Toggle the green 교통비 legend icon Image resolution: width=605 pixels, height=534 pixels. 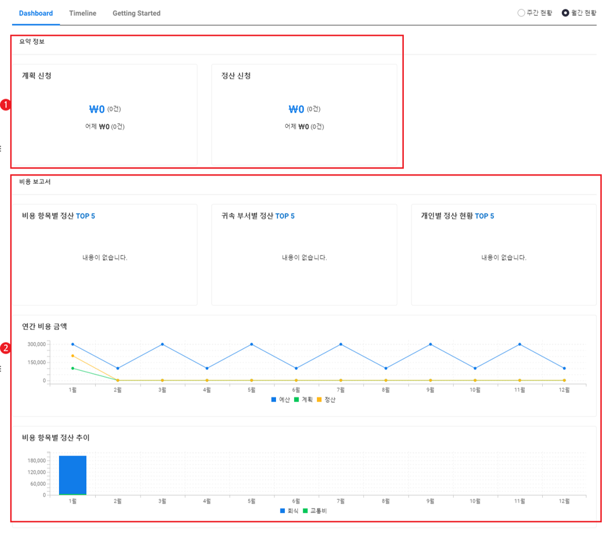click(306, 510)
